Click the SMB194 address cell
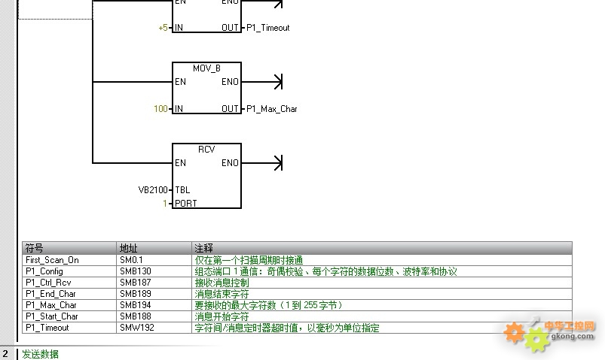 pos(154,305)
